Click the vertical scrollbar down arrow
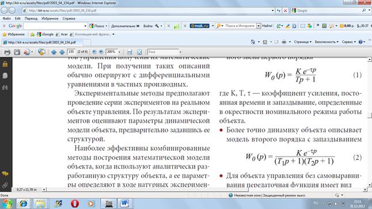The image size is (372, 209). tap(370, 185)
